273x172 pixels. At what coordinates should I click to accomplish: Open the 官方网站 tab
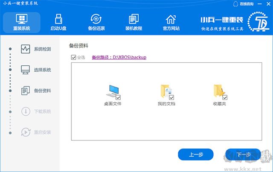coord(171,23)
